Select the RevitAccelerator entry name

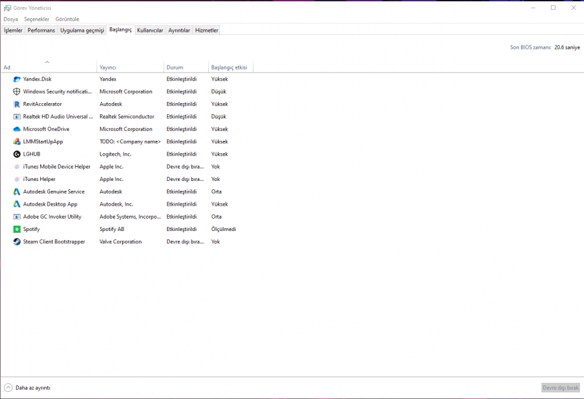pos(42,104)
